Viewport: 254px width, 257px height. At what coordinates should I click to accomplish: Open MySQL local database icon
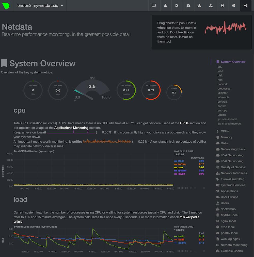coord(217,215)
